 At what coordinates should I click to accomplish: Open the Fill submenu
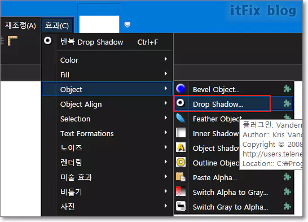(x=107, y=75)
